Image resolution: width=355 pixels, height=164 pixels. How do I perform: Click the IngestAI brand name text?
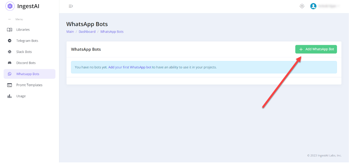click(x=28, y=6)
